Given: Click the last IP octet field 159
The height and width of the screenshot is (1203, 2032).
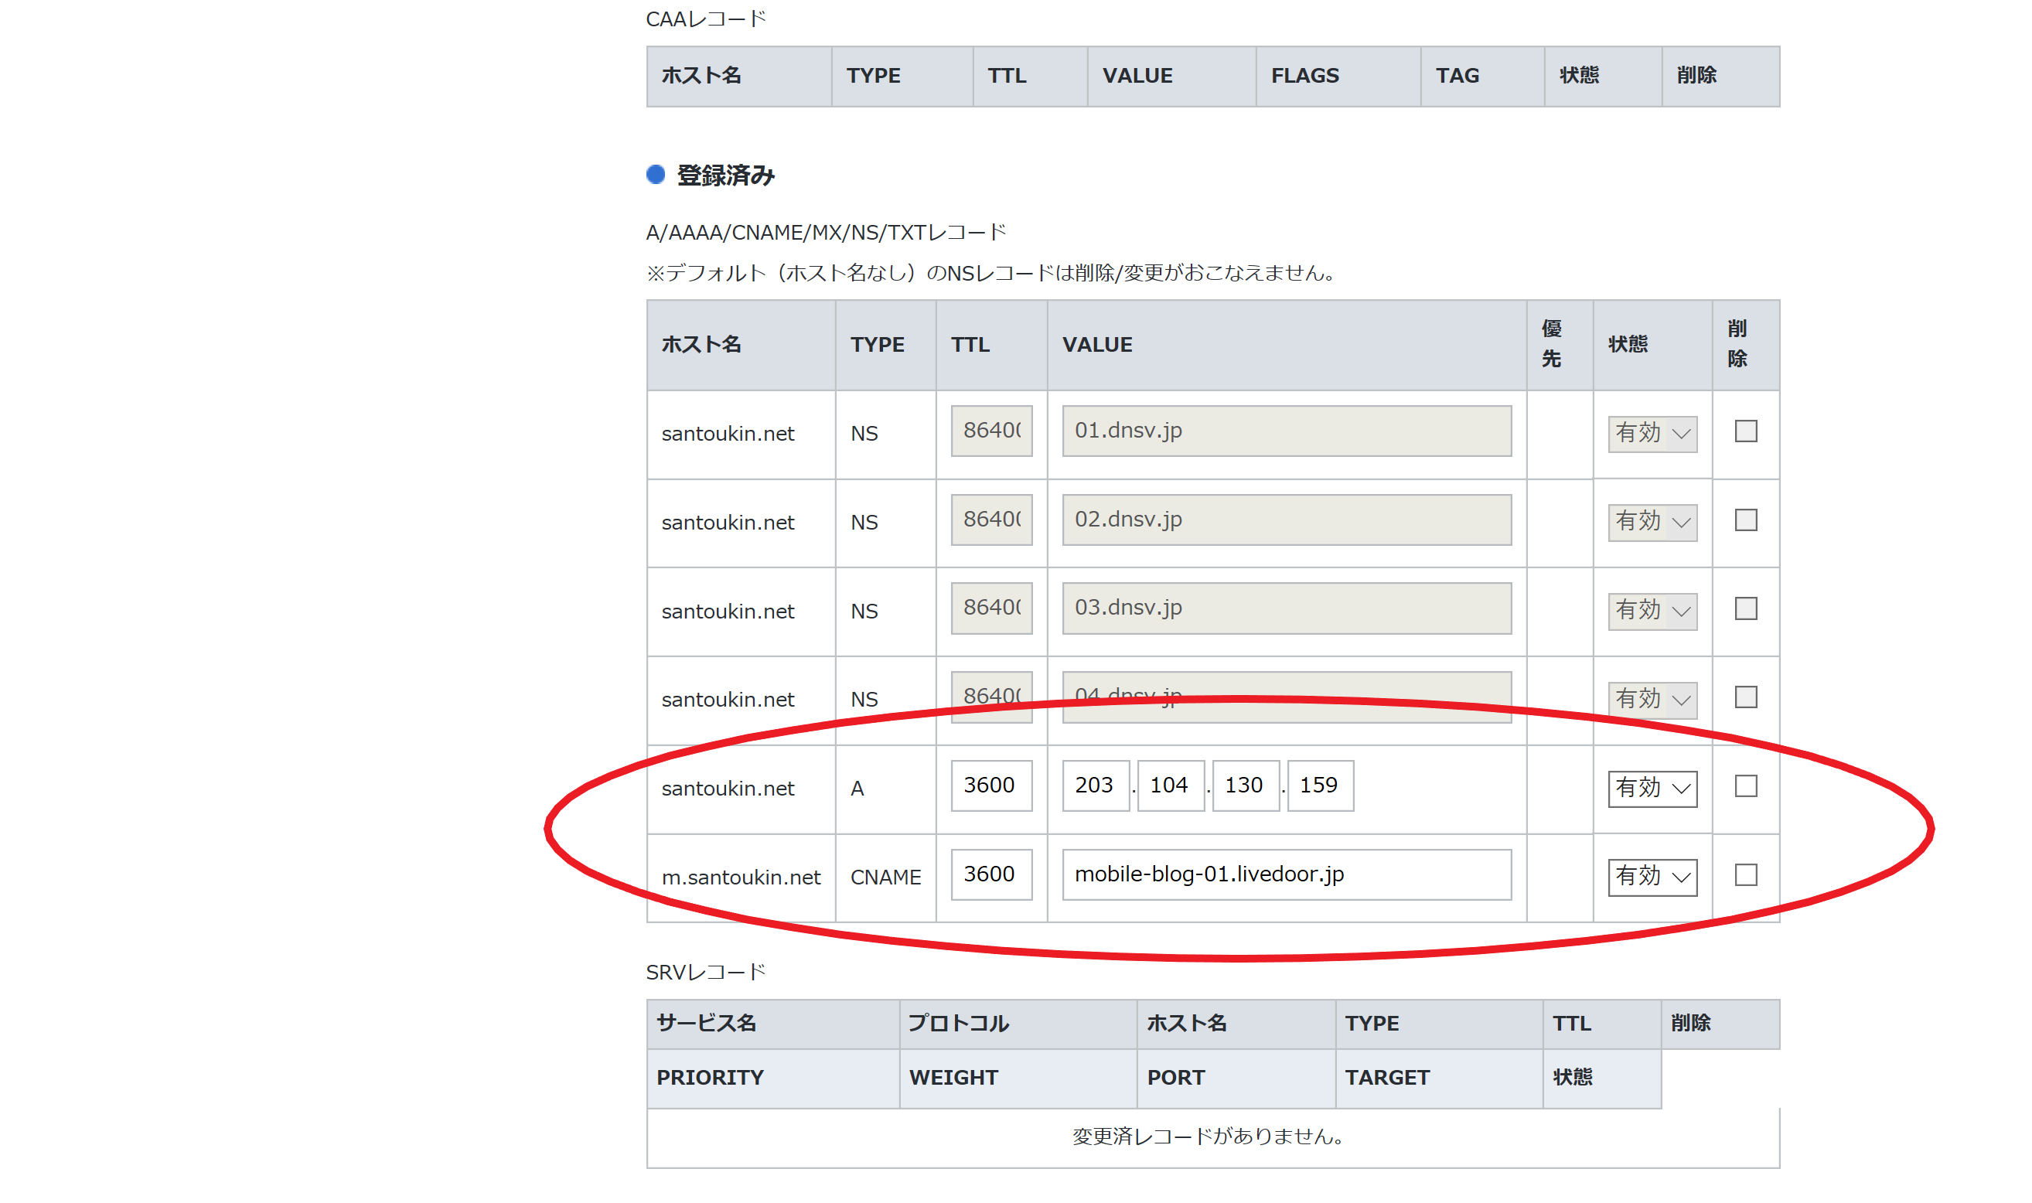Looking at the screenshot, I should (x=1320, y=786).
